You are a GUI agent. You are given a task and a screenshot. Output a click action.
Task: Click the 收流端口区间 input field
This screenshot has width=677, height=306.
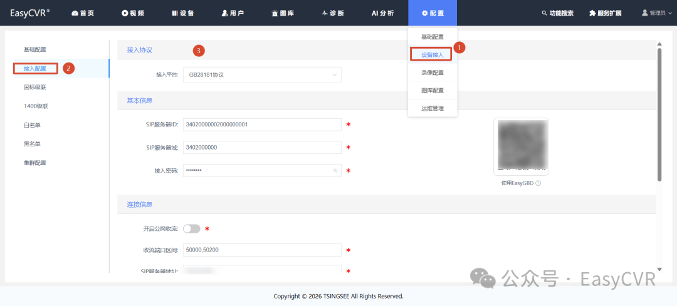point(262,250)
